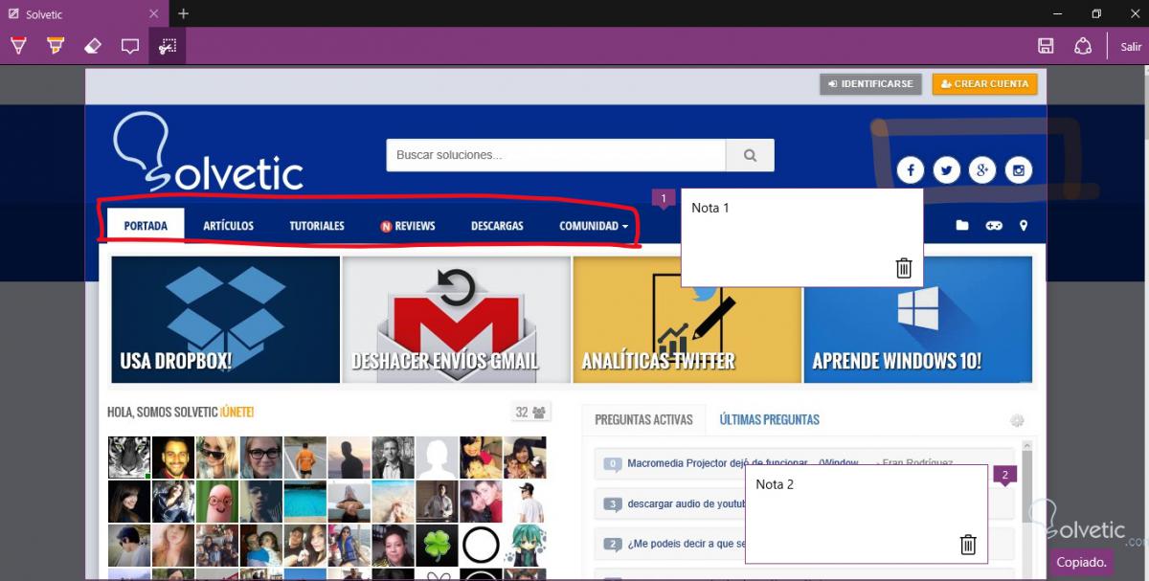Screen dimensions: 1149x581
Task: Switch to PREGUNTAS ACTIVAS tab
Action: coord(643,419)
